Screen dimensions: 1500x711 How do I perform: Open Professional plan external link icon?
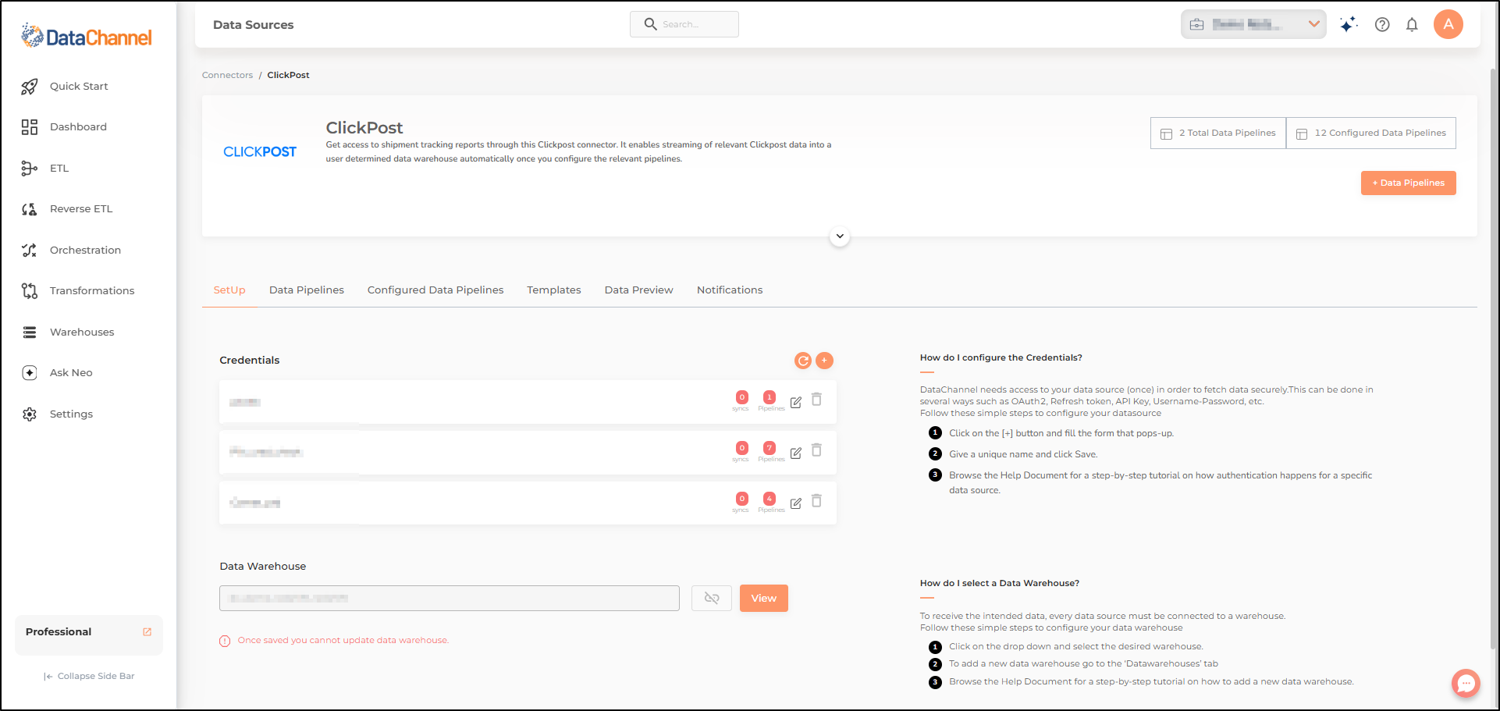pyautogui.click(x=147, y=632)
